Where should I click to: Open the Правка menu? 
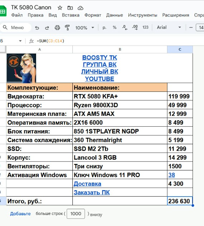tap(35, 15)
